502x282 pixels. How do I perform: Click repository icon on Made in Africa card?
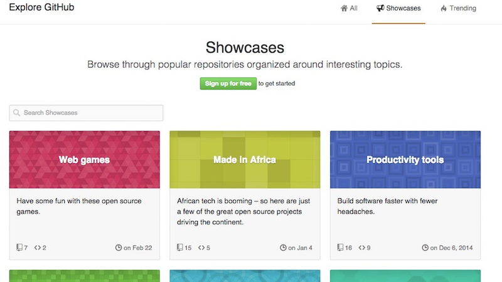180,248
